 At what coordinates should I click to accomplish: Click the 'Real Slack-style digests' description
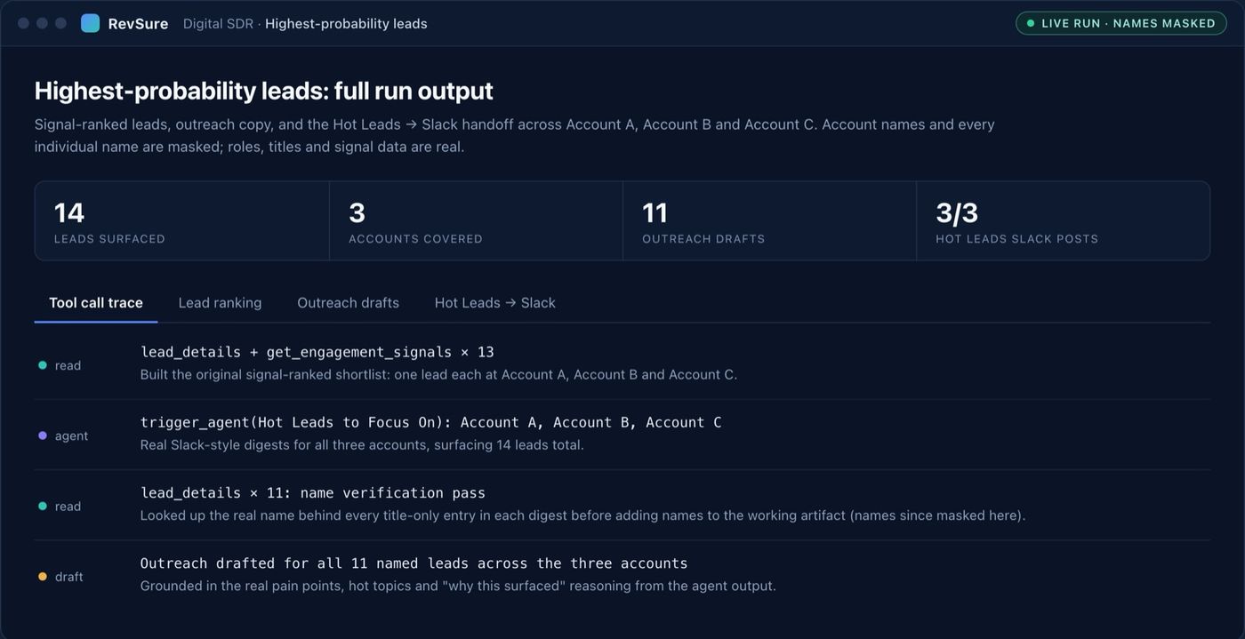362,444
